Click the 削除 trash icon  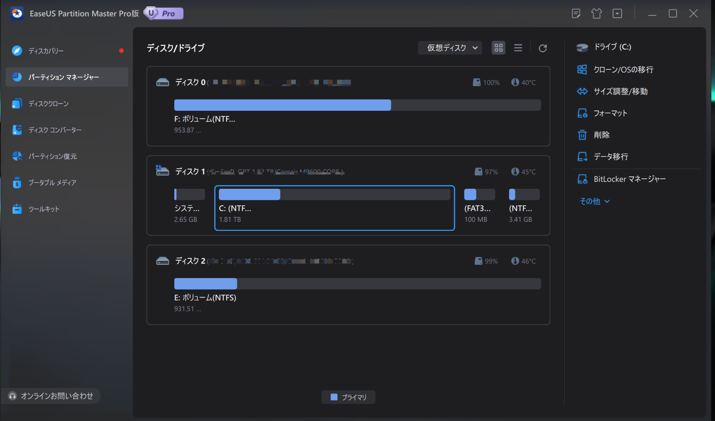(582, 135)
